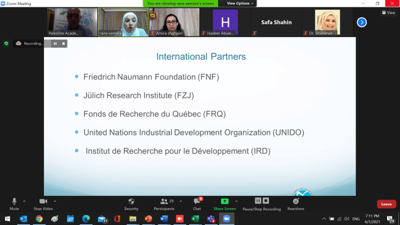This screenshot has width=400, height=225.
Task: Click the green Share Screen icon
Action: (x=224, y=201)
